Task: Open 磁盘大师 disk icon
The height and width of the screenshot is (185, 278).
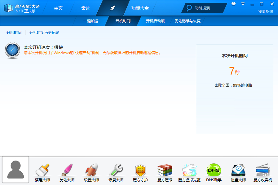Action: [238, 170]
